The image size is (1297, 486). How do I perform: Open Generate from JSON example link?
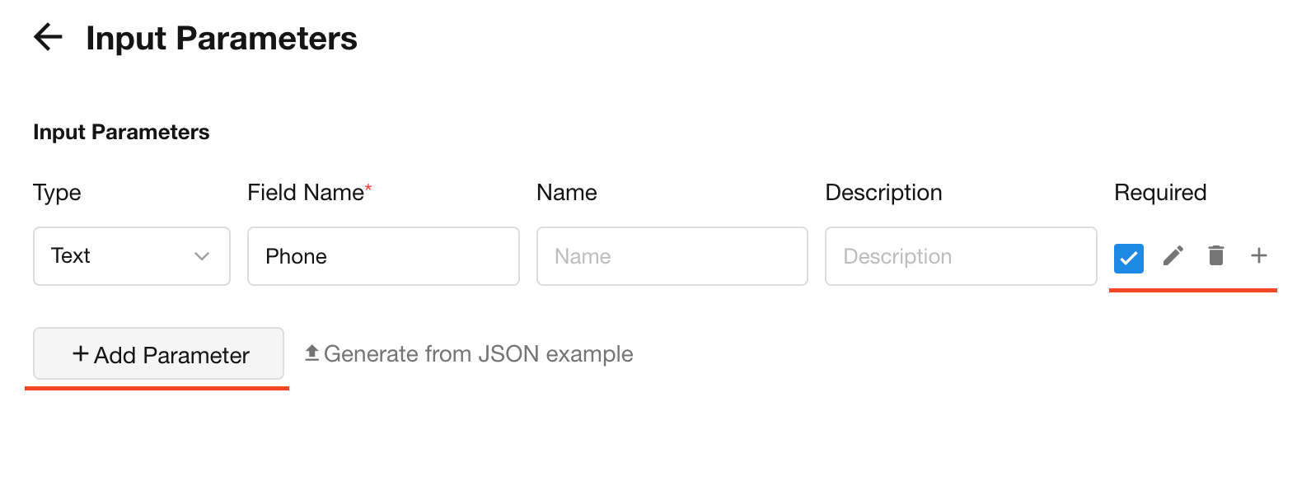pos(478,354)
